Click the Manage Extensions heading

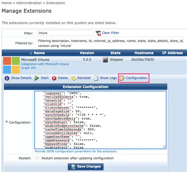pyautogui.click(x=26, y=11)
